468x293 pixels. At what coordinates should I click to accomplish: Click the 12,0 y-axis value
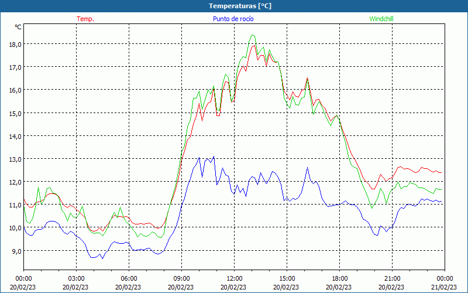pos(15,182)
